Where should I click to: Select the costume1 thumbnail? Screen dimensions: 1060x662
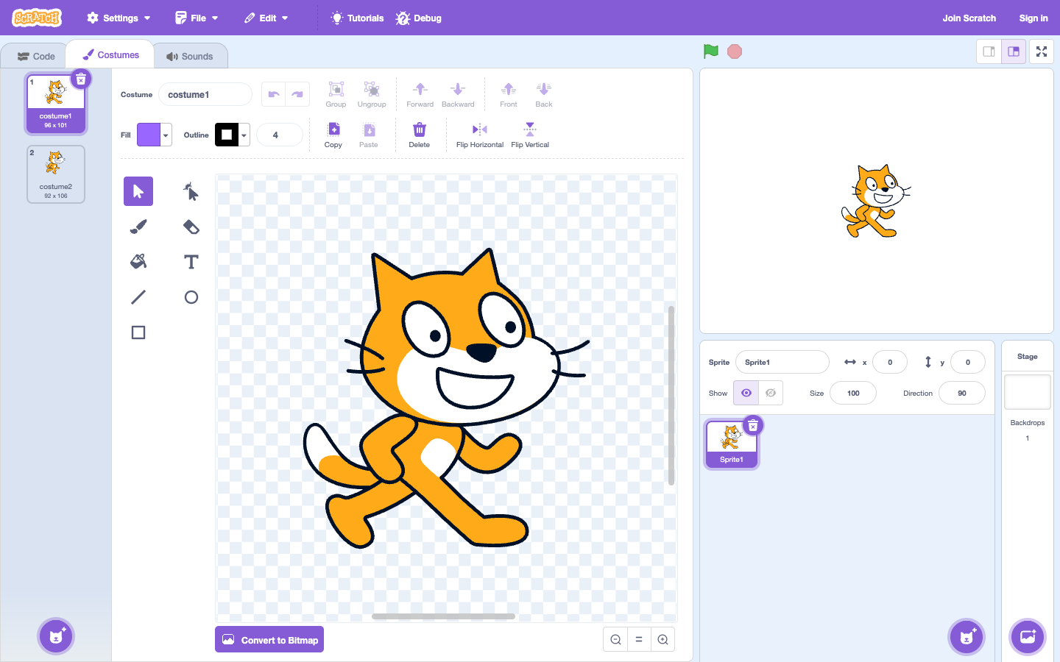pos(56,103)
